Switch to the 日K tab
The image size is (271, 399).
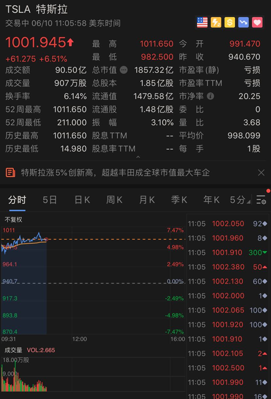(x=82, y=200)
